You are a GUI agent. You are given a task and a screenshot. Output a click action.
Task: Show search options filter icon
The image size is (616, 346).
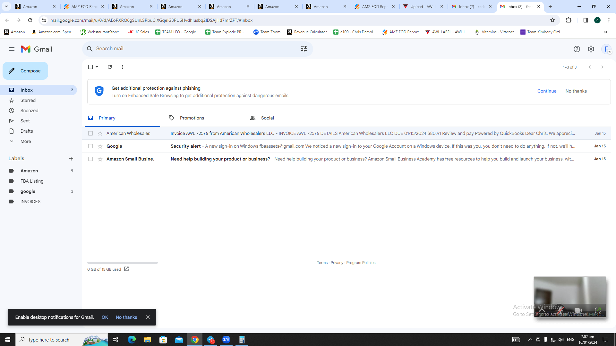(304, 49)
